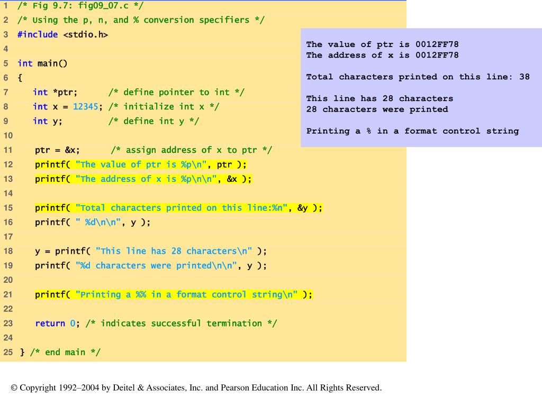Image resolution: width=542 pixels, height=406 pixels.
Task: Click the highlighted printf 'The value of ptr is %p'
Action: click(141, 165)
